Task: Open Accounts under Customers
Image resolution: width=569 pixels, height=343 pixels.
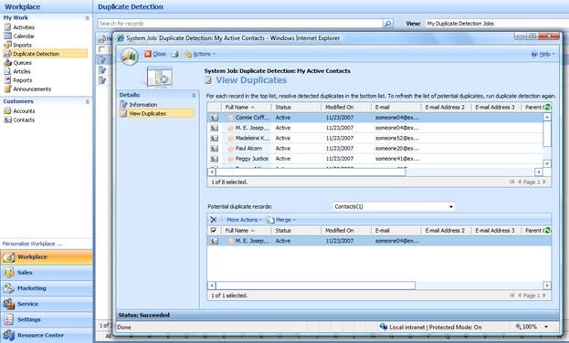Action: [24, 111]
